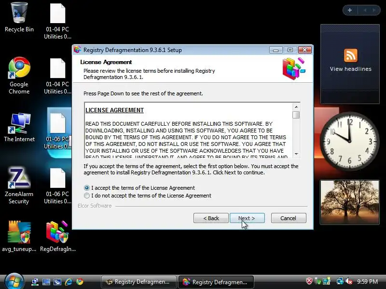
Task: Cancel the Registry Defragmentation setup
Action: tap(289, 218)
